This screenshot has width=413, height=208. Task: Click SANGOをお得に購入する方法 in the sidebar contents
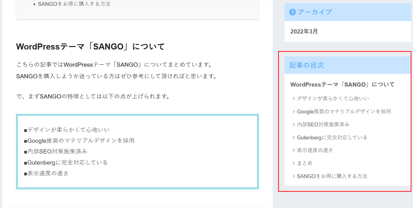[x=332, y=176]
